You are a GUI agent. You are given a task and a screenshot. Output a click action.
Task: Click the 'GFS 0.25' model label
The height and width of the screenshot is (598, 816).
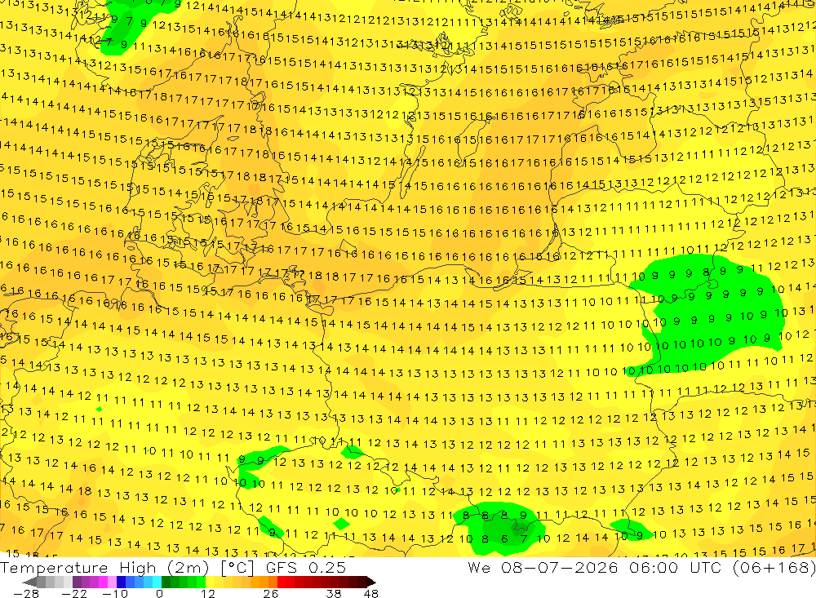point(305,568)
